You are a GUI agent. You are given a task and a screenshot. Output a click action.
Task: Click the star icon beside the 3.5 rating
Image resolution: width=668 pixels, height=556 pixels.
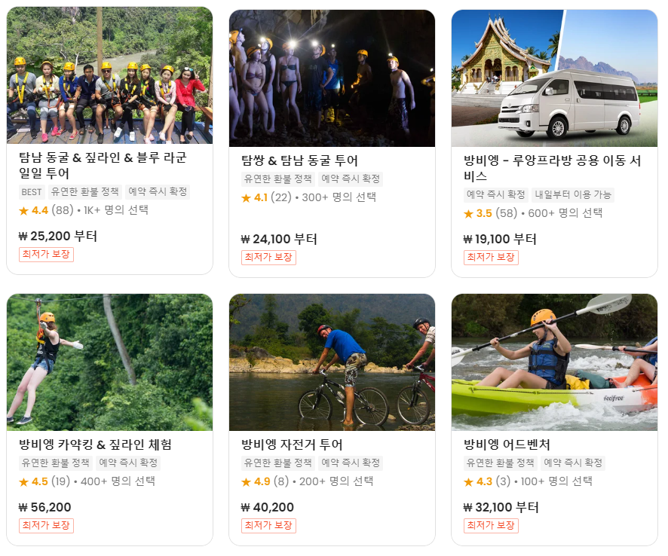pos(469,214)
